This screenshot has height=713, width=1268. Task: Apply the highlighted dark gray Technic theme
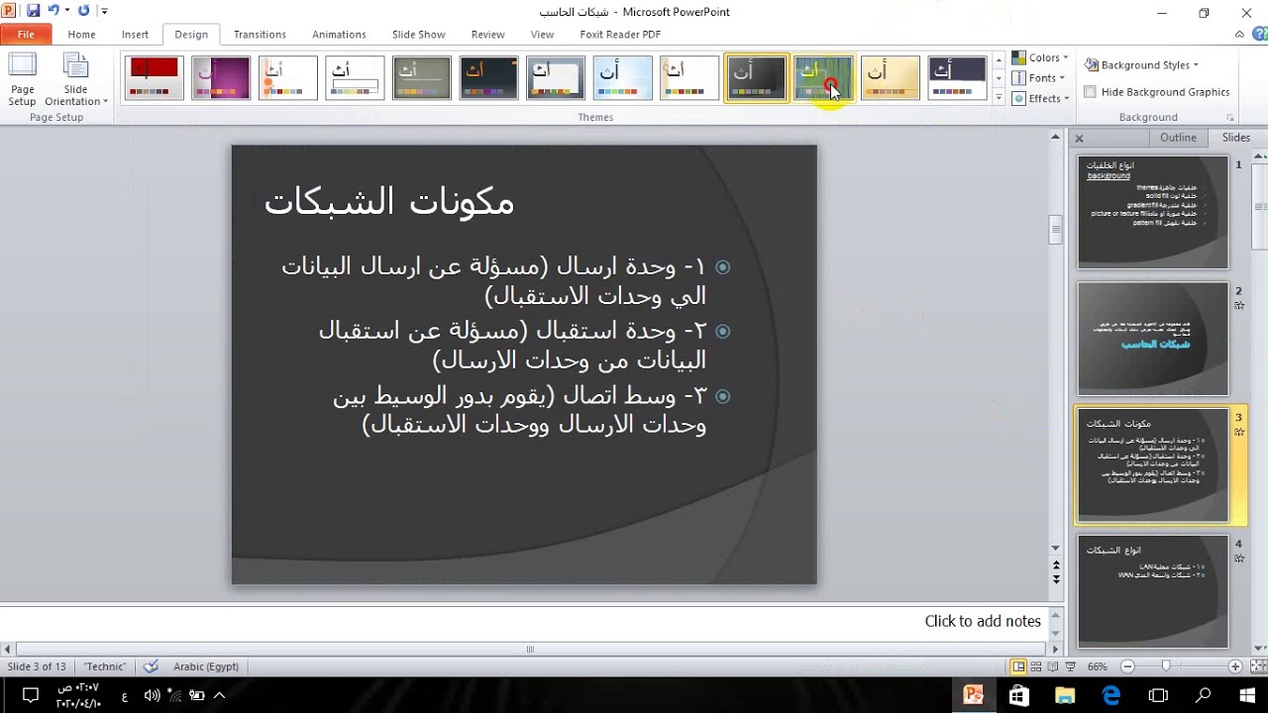757,78
